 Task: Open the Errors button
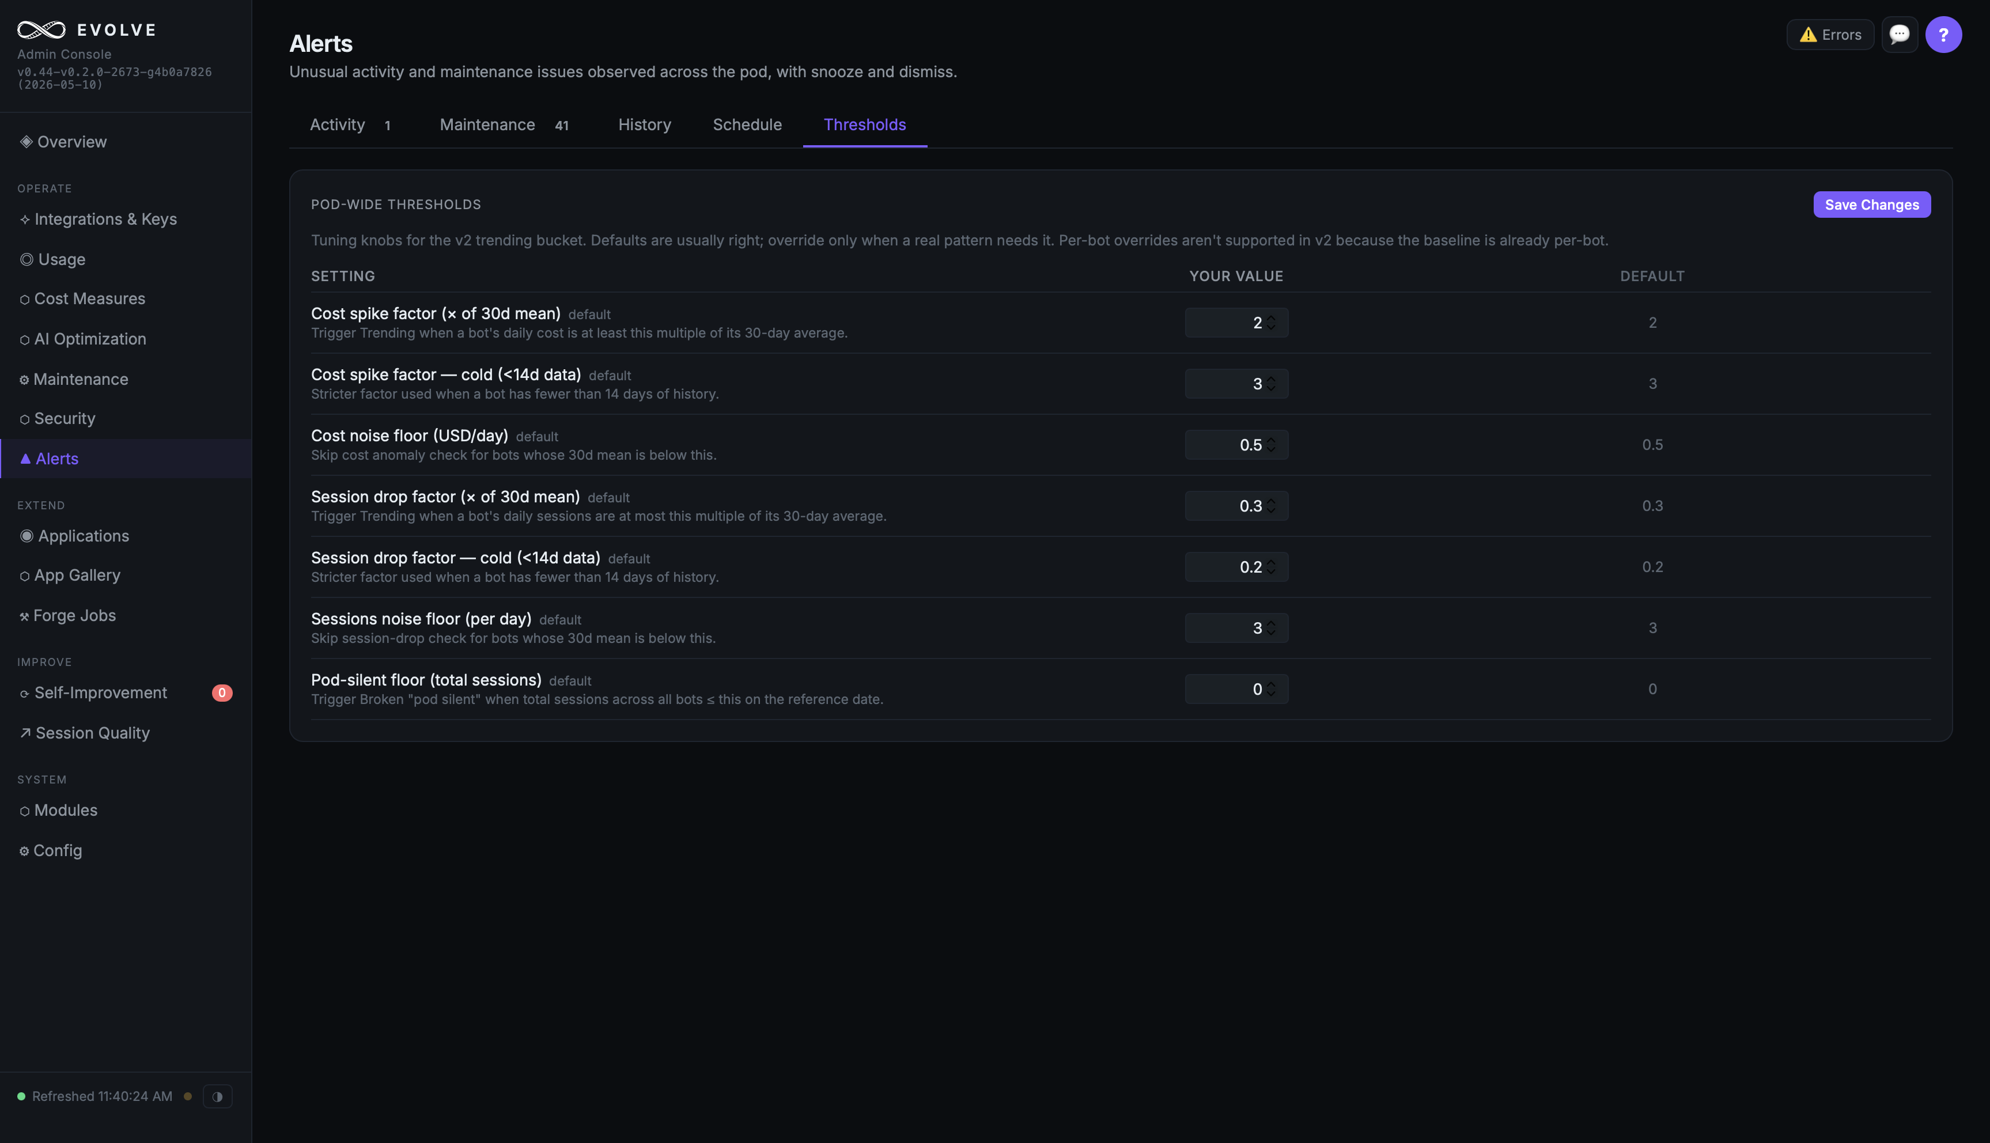(x=1830, y=35)
